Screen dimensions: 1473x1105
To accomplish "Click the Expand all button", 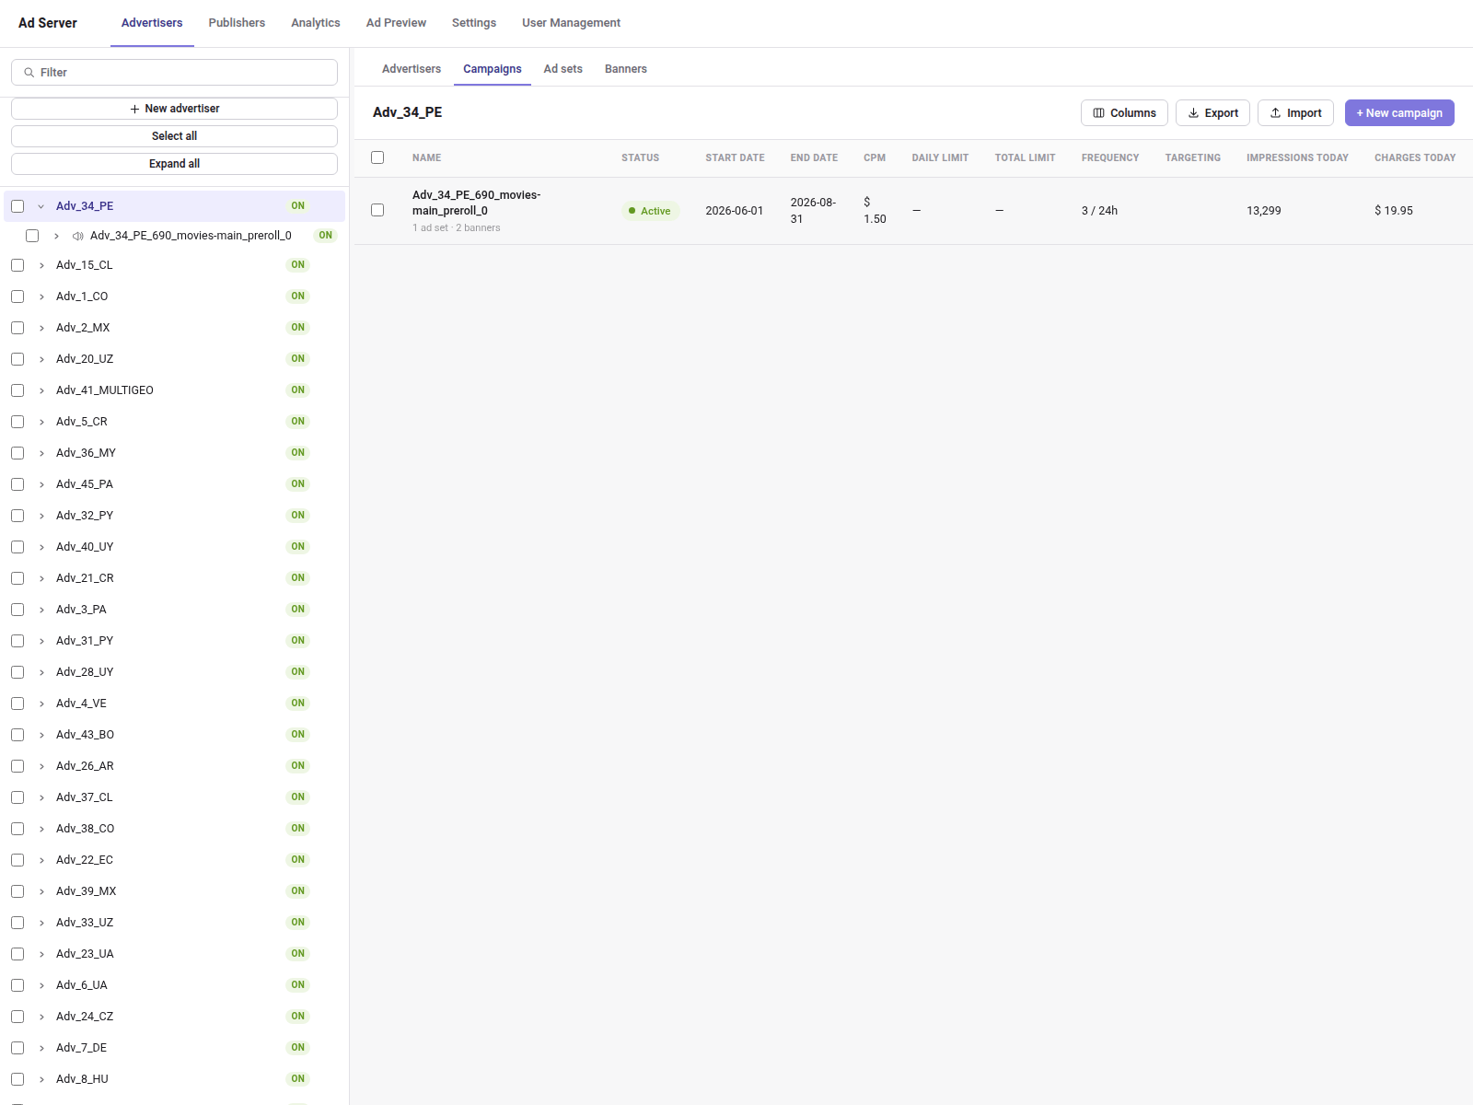I will tap(174, 164).
